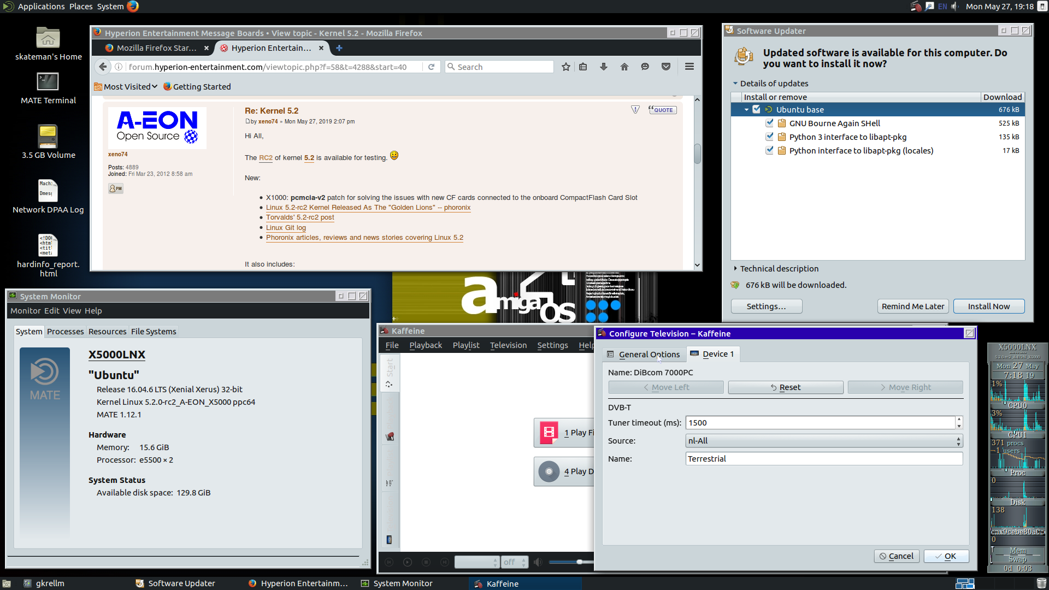
Task: Click the volume icon in top panel
Action: pos(954,7)
